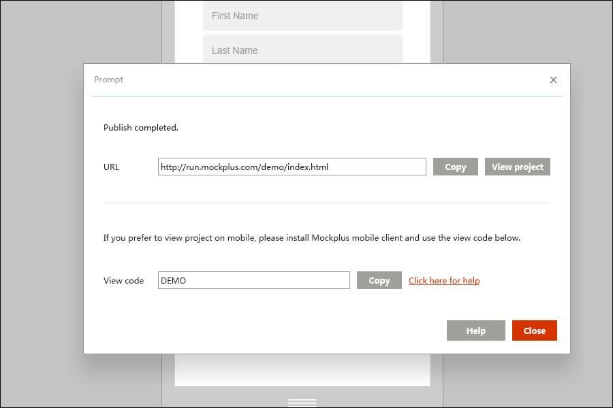This screenshot has width=613, height=408.
Task: Click the View project button
Action: click(x=517, y=167)
